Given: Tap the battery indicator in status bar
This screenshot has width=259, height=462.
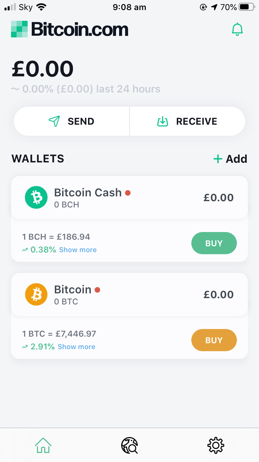Looking at the screenshot, I should (x=247, y=7).
